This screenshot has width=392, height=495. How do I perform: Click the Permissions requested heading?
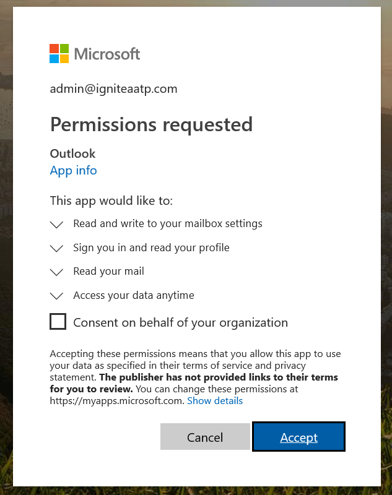click(151, 125)
